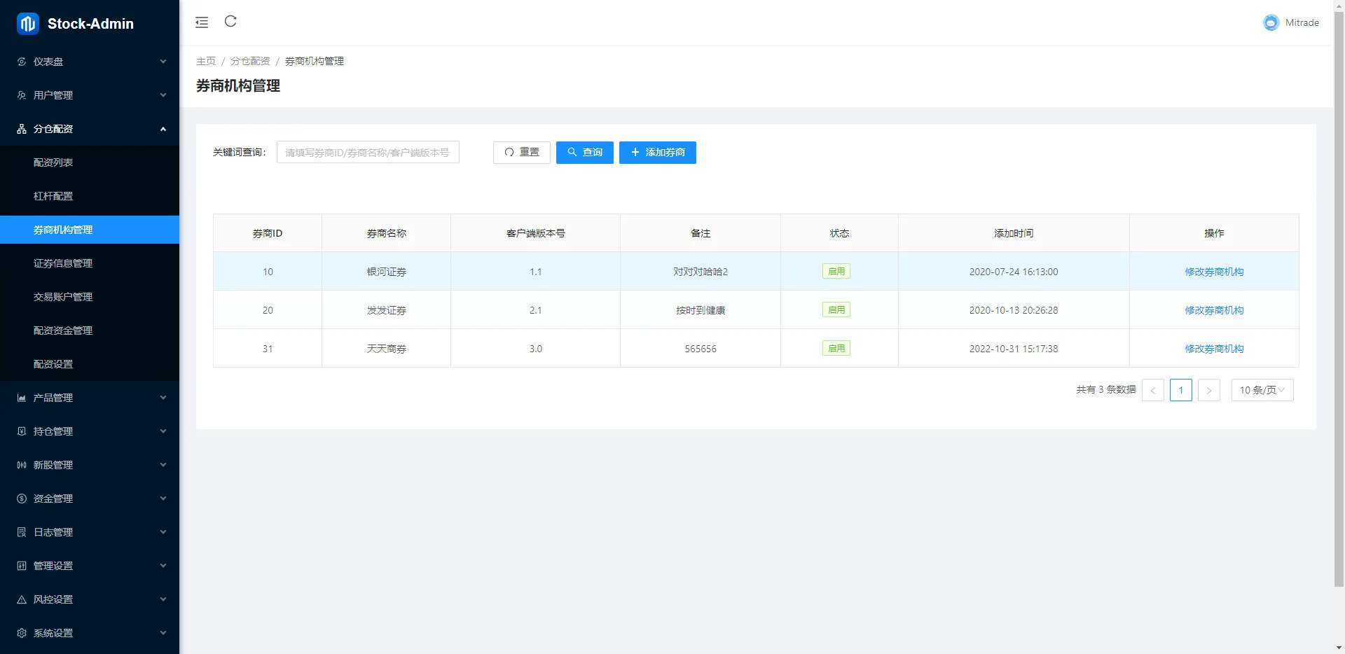Select page 1 in pagination

point(1181,390)
